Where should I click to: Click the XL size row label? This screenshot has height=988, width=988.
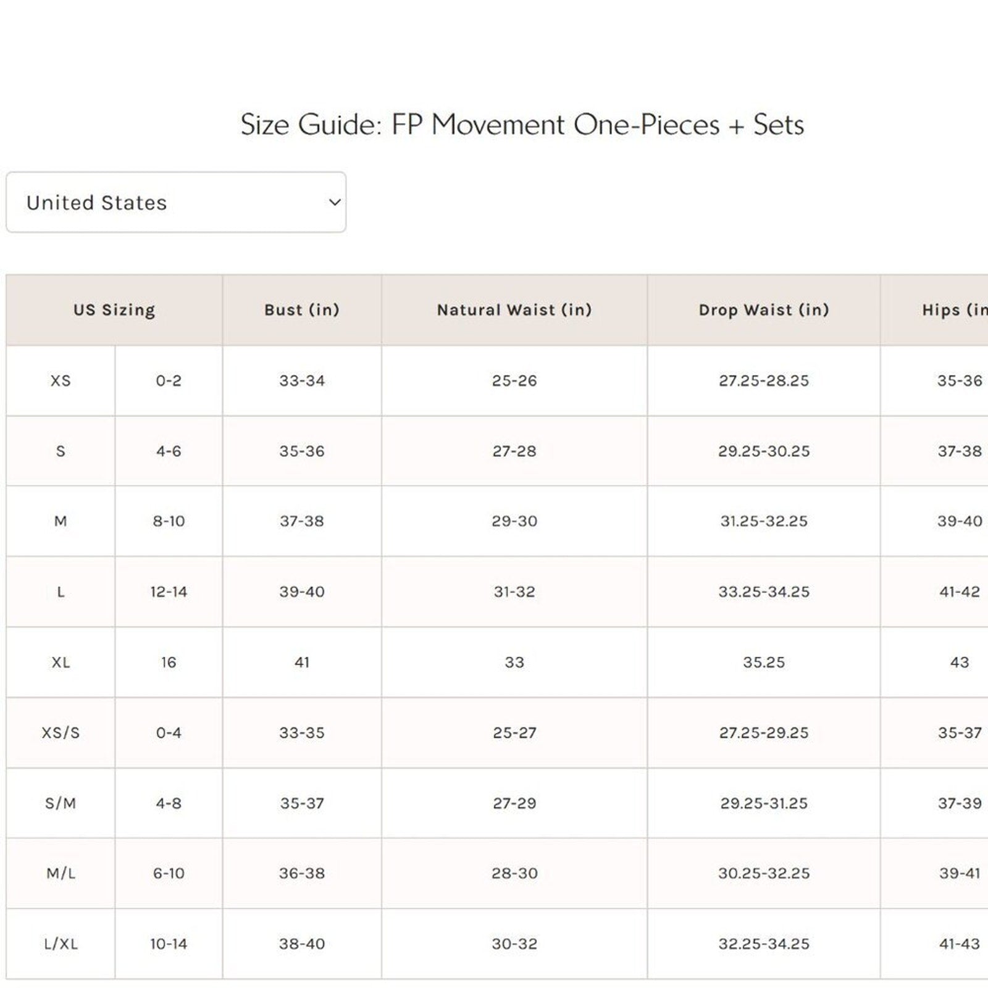(x=61, y=663)
